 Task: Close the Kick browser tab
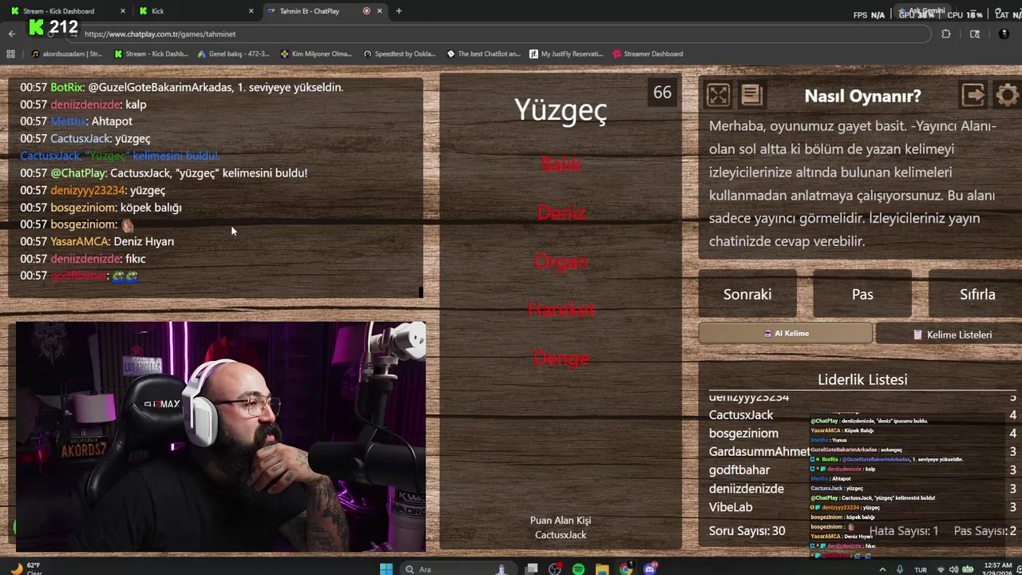251,11
